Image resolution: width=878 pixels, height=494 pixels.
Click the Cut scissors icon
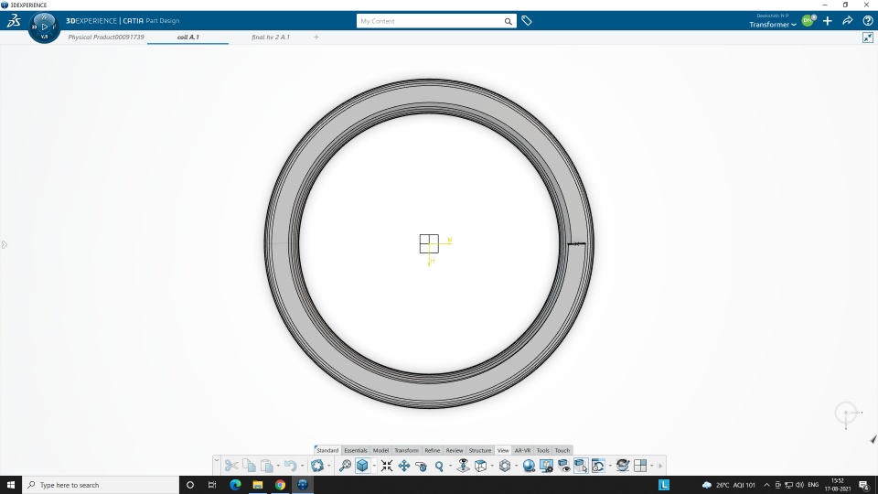click(231, 466)
